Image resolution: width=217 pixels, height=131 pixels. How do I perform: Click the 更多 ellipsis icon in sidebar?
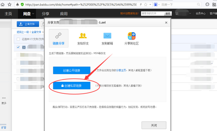point(4,98)
